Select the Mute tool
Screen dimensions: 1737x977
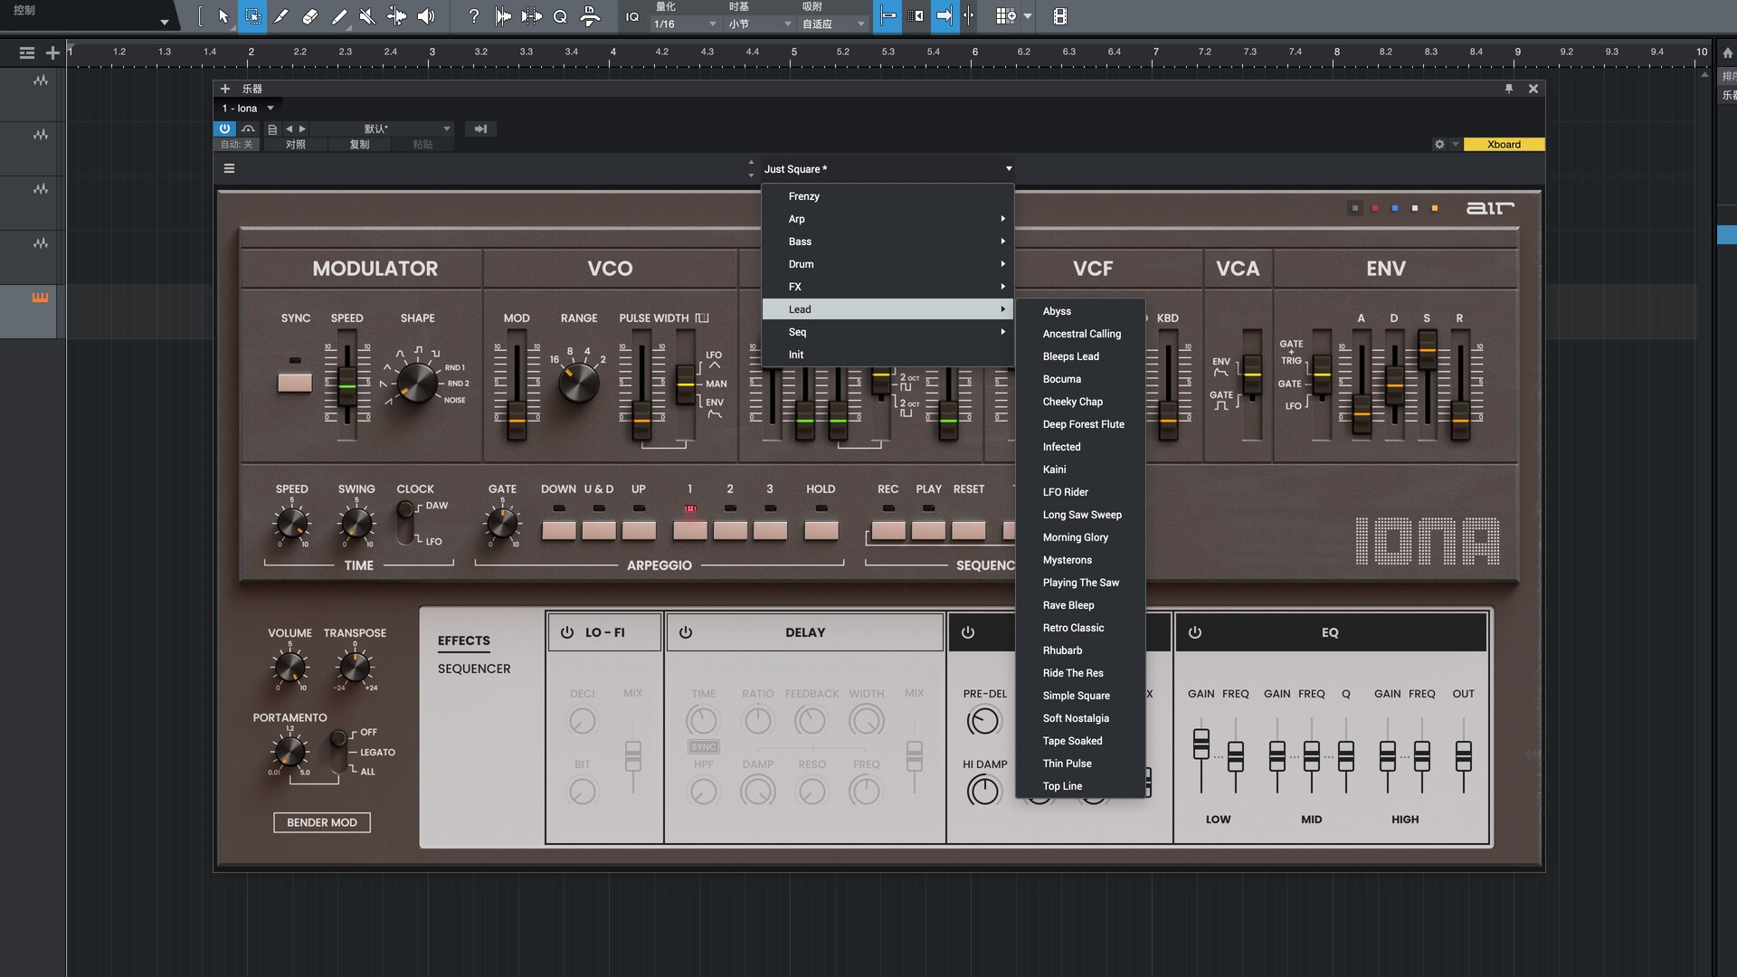pyautogui.click(x=367, y=16)
